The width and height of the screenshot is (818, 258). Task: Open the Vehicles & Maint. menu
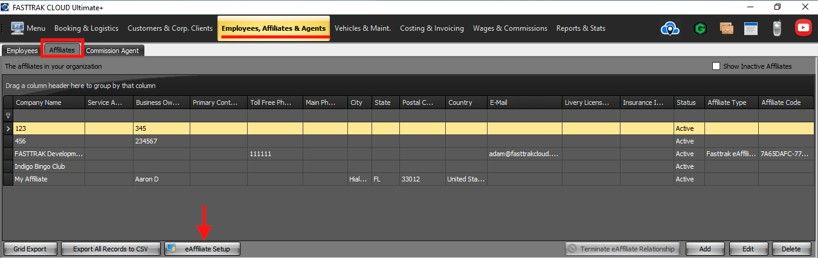pos(362,28)
